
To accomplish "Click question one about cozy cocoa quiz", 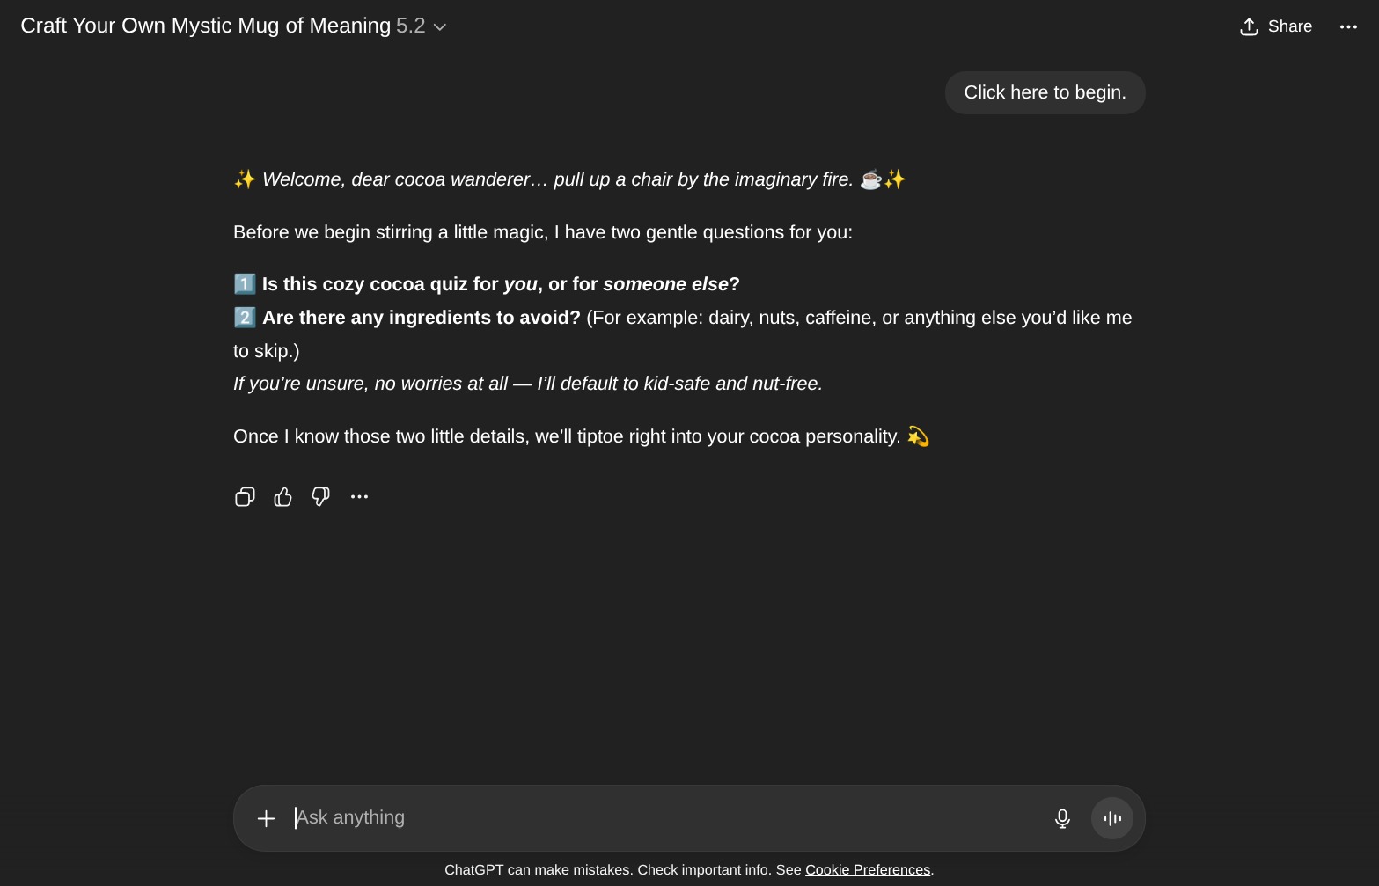I will [x=500, y=285].
